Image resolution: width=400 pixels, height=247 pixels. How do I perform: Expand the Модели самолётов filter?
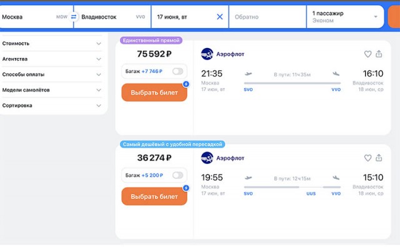(x=52, y=90)
